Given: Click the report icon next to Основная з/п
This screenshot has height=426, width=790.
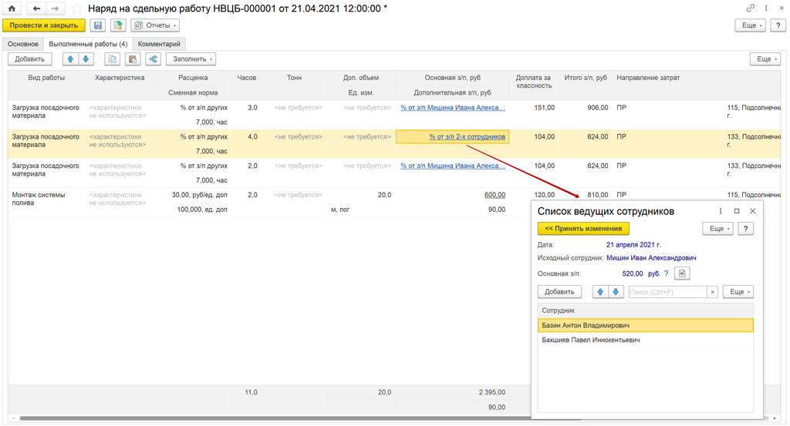Looking at the screenshot, I should 681,273.
